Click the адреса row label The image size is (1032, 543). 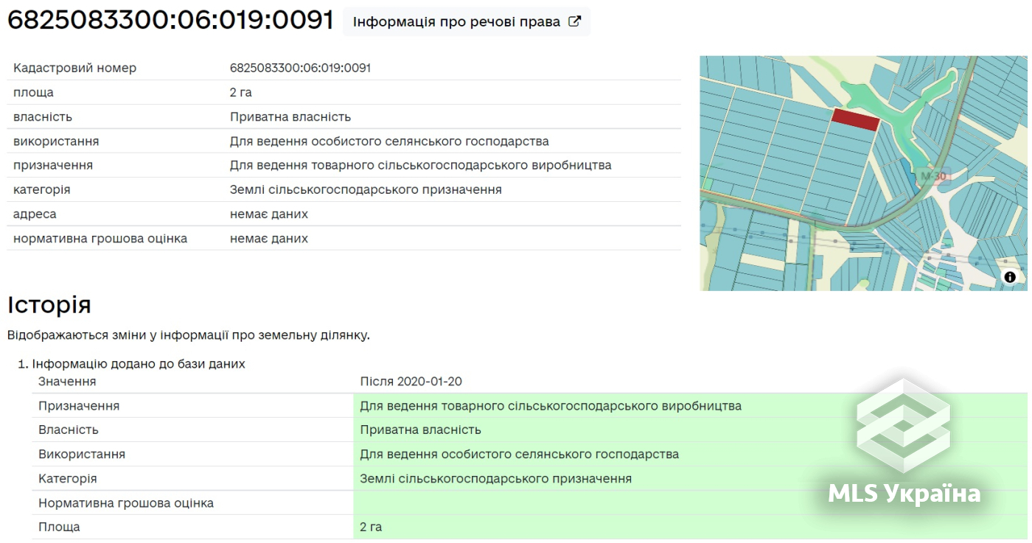point(35,214)
